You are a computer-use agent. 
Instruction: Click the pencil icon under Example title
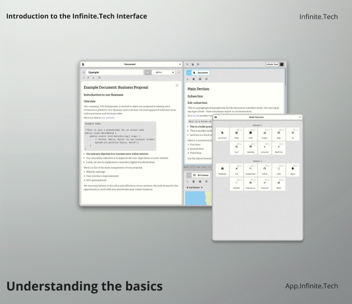pyautogui.click(x=89, y=78)
